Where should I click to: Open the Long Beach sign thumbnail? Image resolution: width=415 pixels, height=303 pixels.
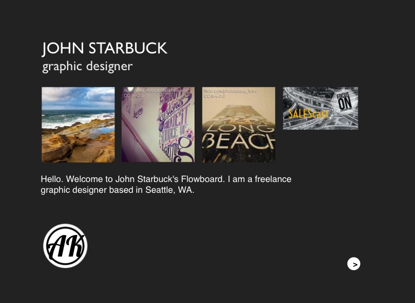[238, 125]
